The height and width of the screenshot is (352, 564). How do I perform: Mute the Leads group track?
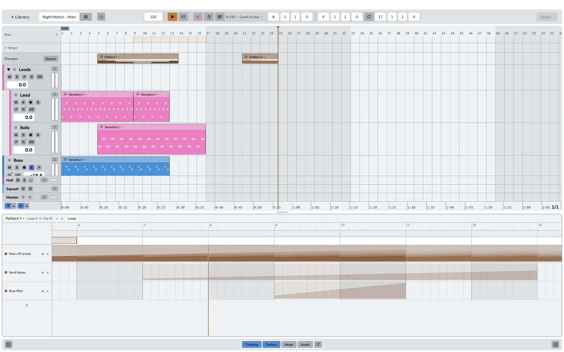coord(10,77)
